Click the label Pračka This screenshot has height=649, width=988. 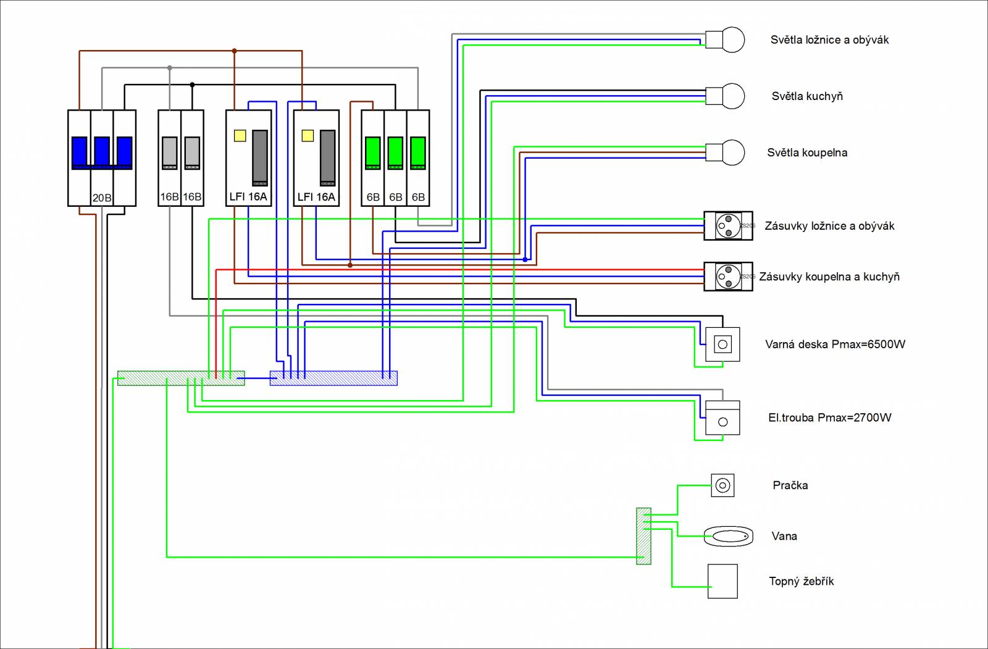[790, 485]
